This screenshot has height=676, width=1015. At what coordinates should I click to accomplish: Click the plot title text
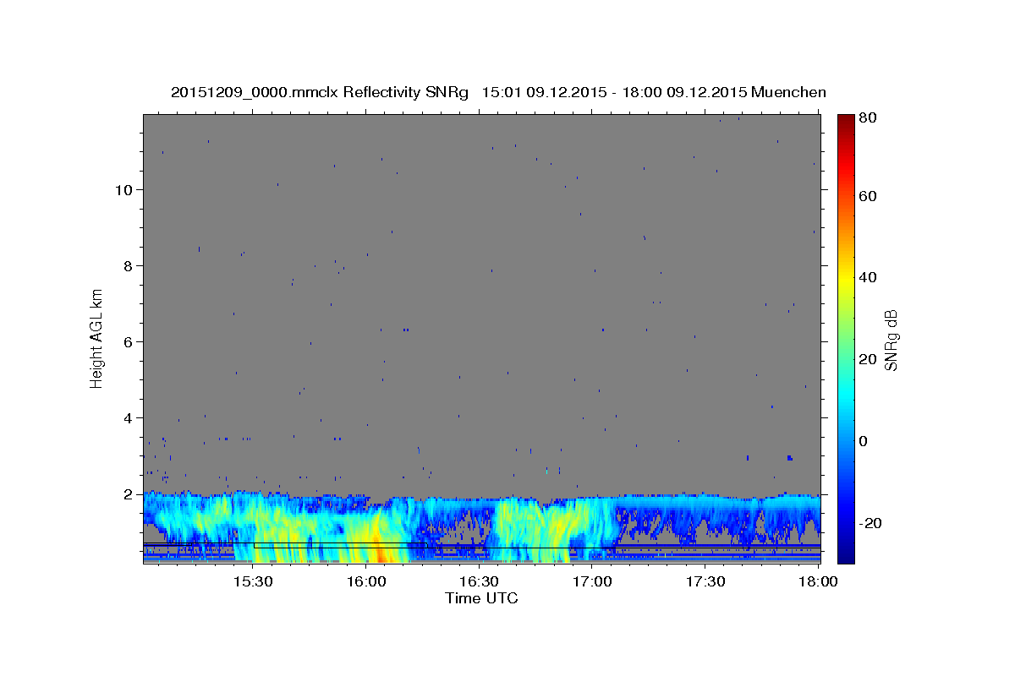[x=498, y=92]
